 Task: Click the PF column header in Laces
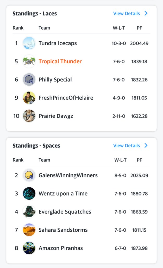(139, 28)
